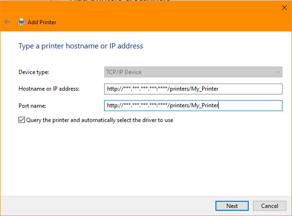
Task: Click the 'http://' start of the Port name text
Action: point(115,105)
